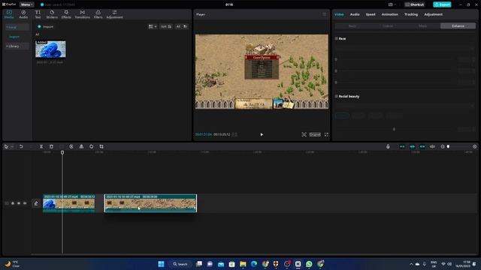Viewport: 481px width, 270px height.
Task: Enable the Face checkbox
Action: pos(337,38)
